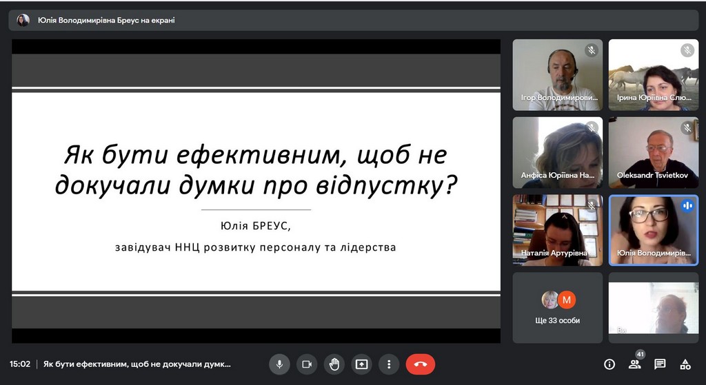Select Наталія Артурівна's video tile

coord(557,230)
